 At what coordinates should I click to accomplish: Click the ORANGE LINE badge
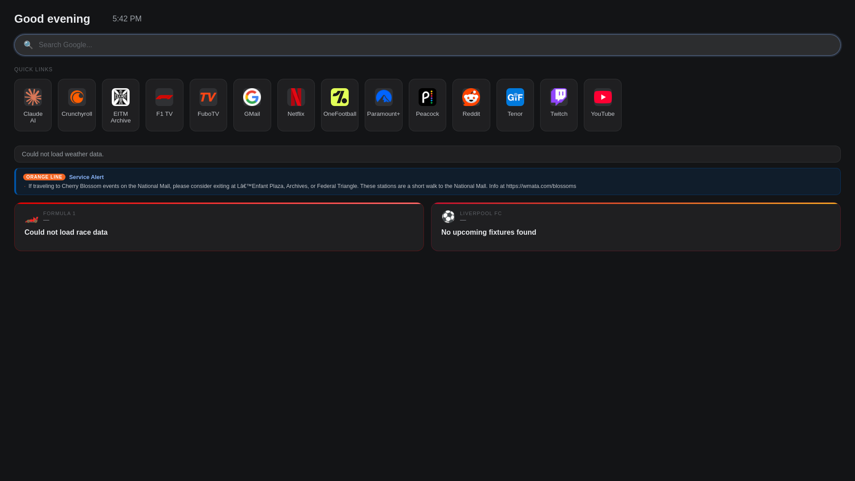coord(44,177)
